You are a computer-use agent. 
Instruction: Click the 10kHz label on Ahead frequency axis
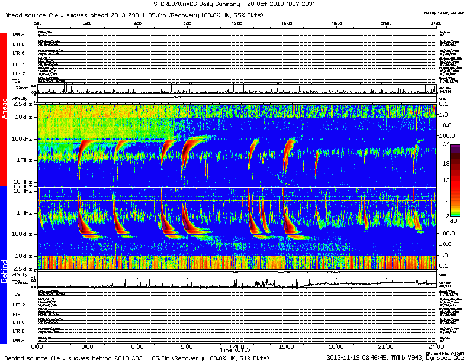coord(25,117)
